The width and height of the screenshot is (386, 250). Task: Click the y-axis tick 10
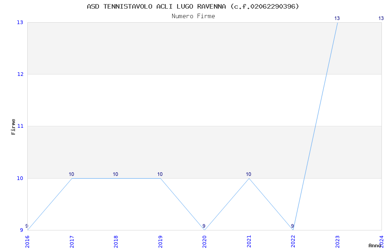pyautogui.click(x=20, y=178)
